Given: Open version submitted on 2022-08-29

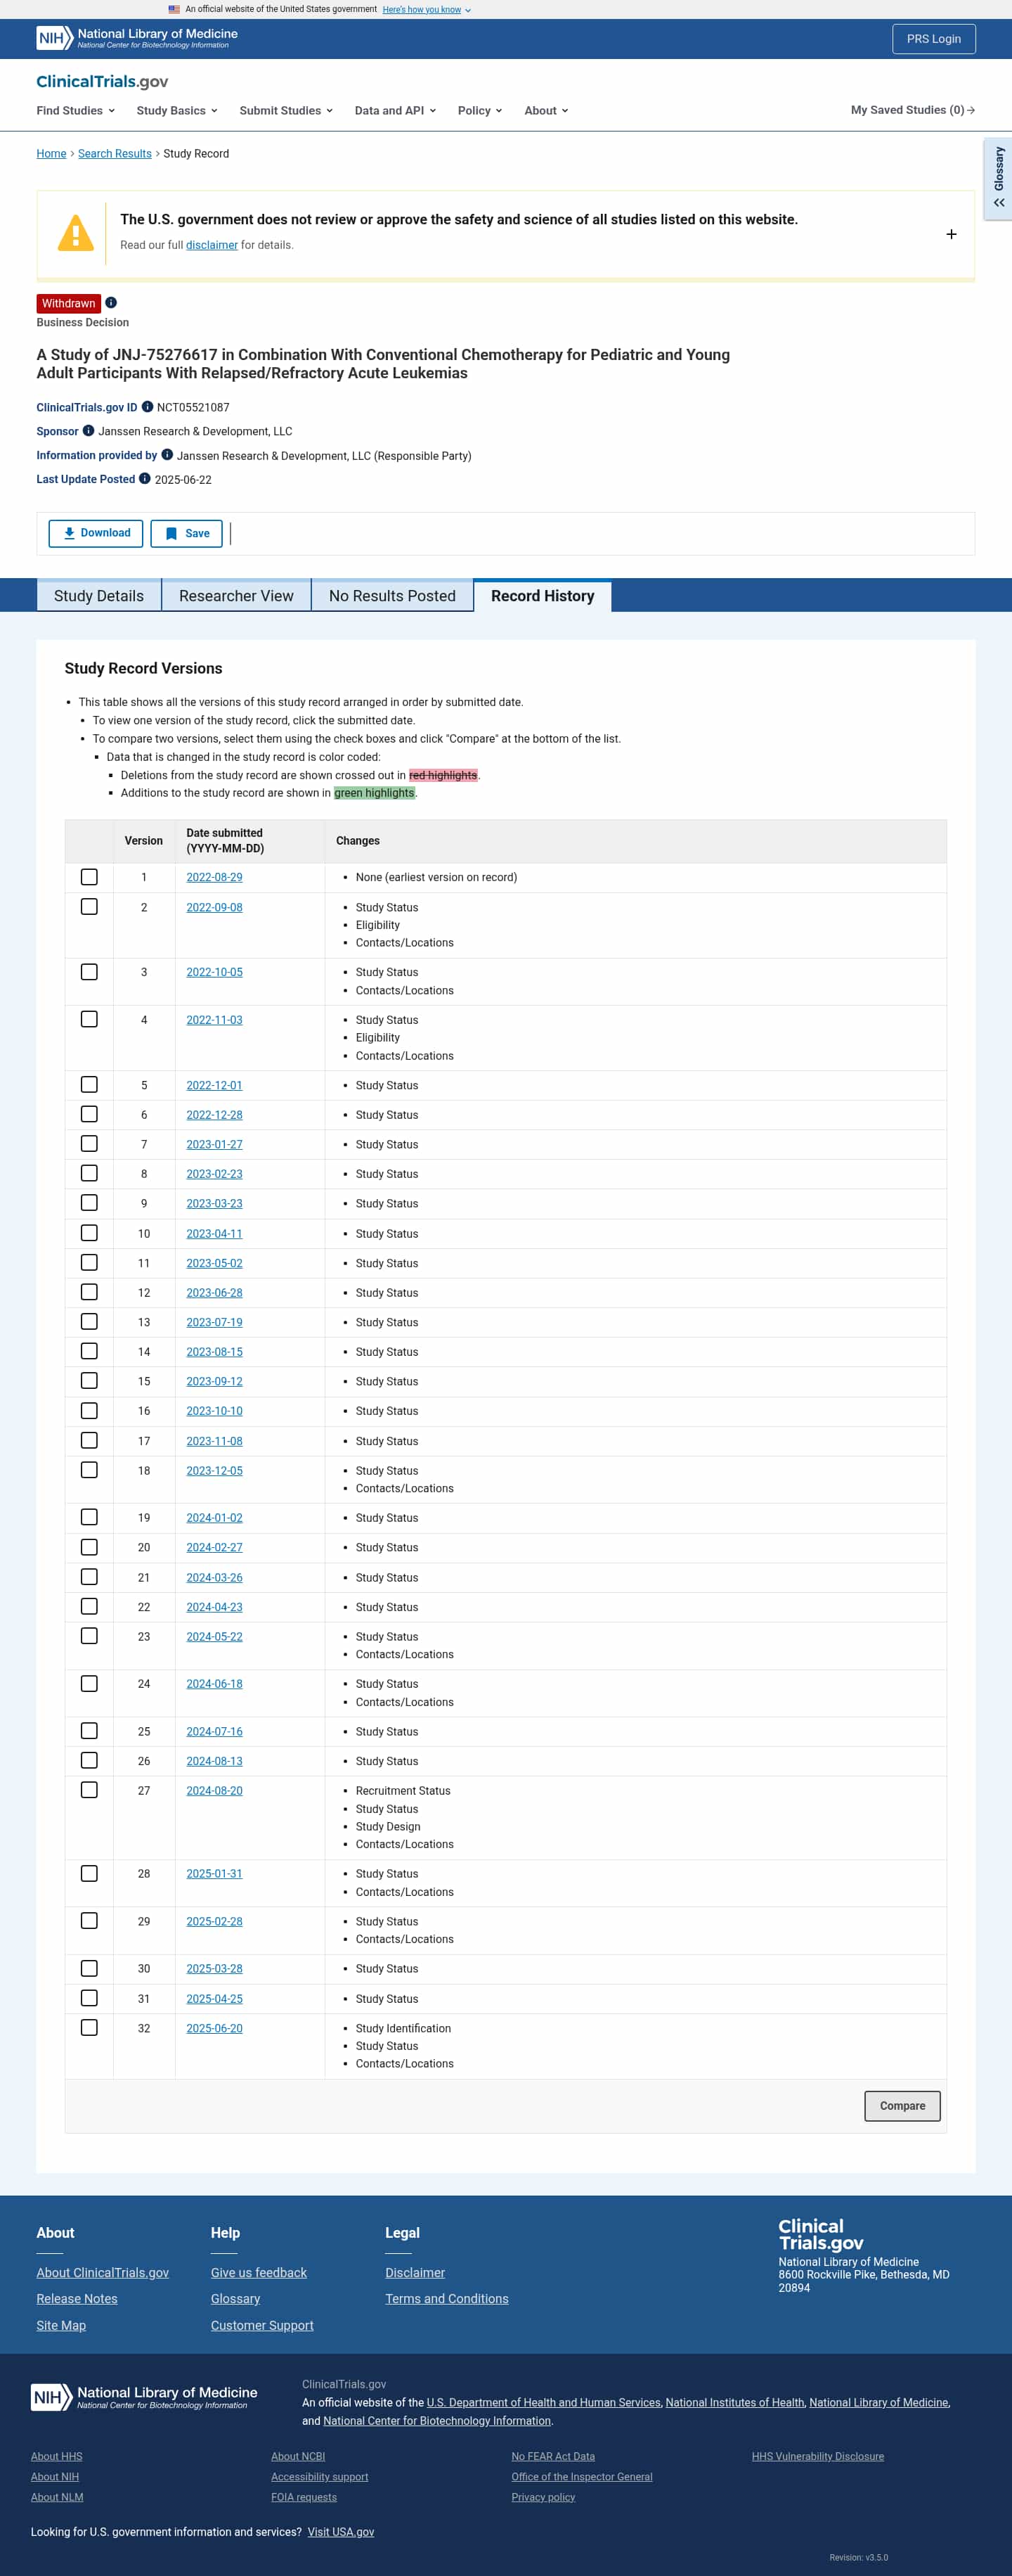Looking at the screenshot, I should pos(214,877).
